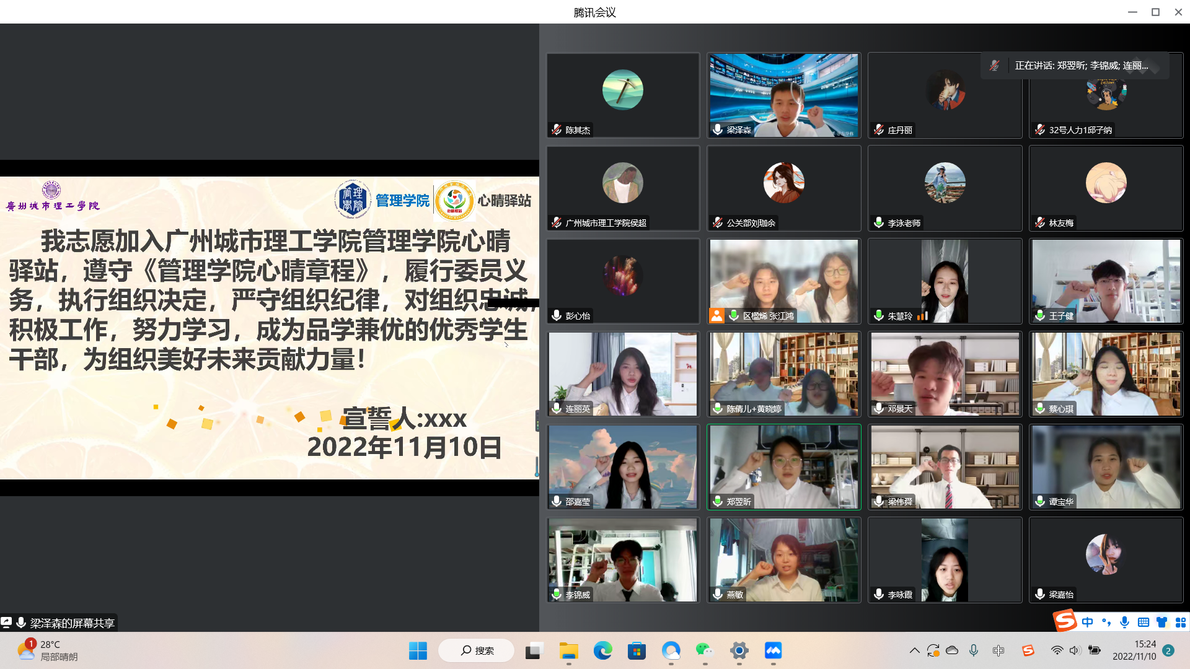The image size is (1190, 669).
Task: Select 梁泽森's video tile
Action: tap(784, 95)
